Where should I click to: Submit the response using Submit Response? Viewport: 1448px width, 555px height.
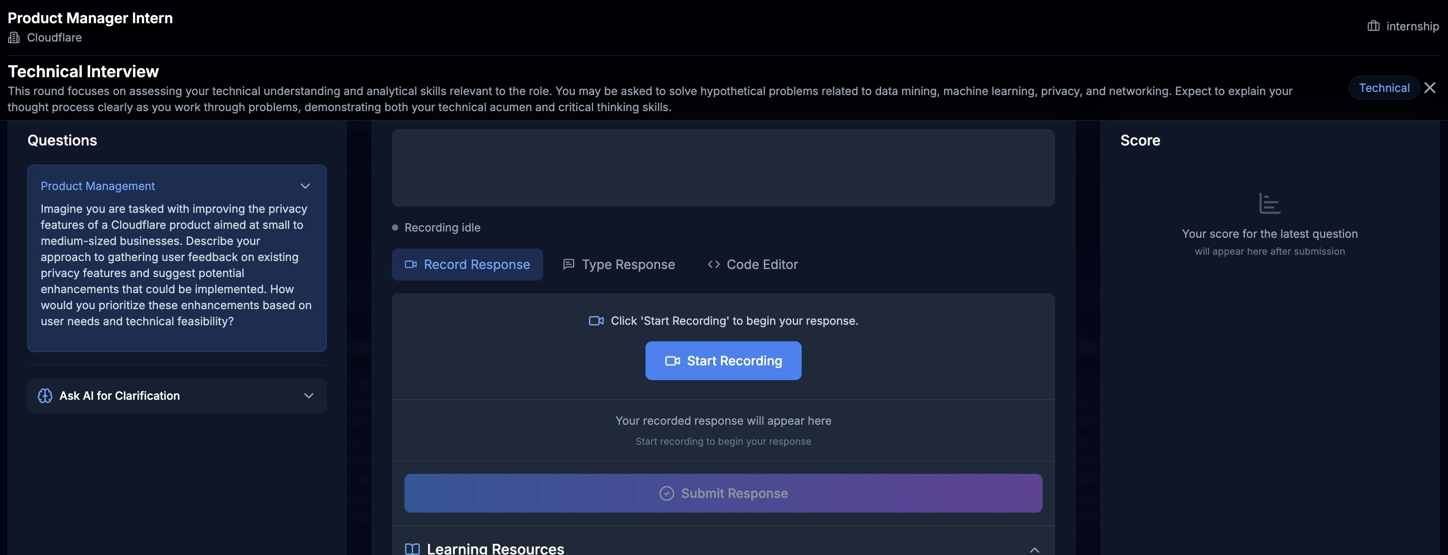pyautogui.click(x=723, y=493)
